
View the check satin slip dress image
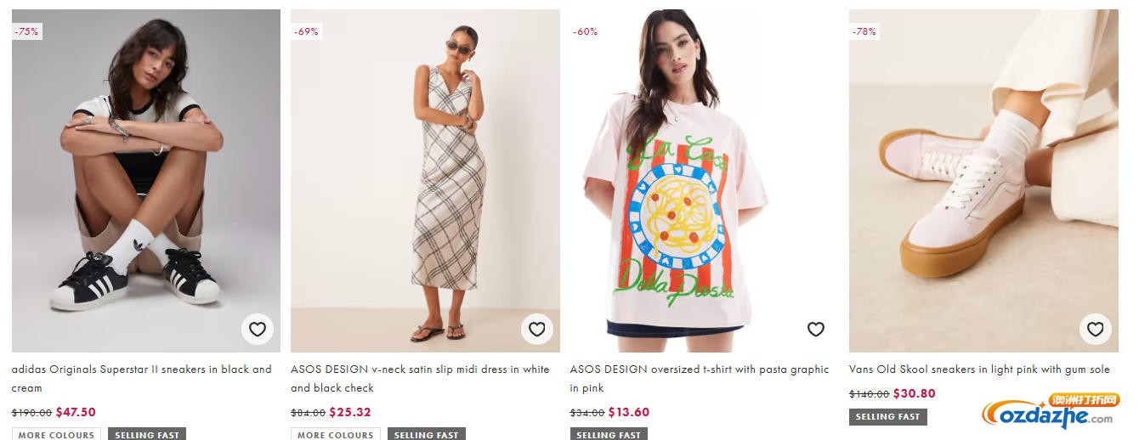425,170
